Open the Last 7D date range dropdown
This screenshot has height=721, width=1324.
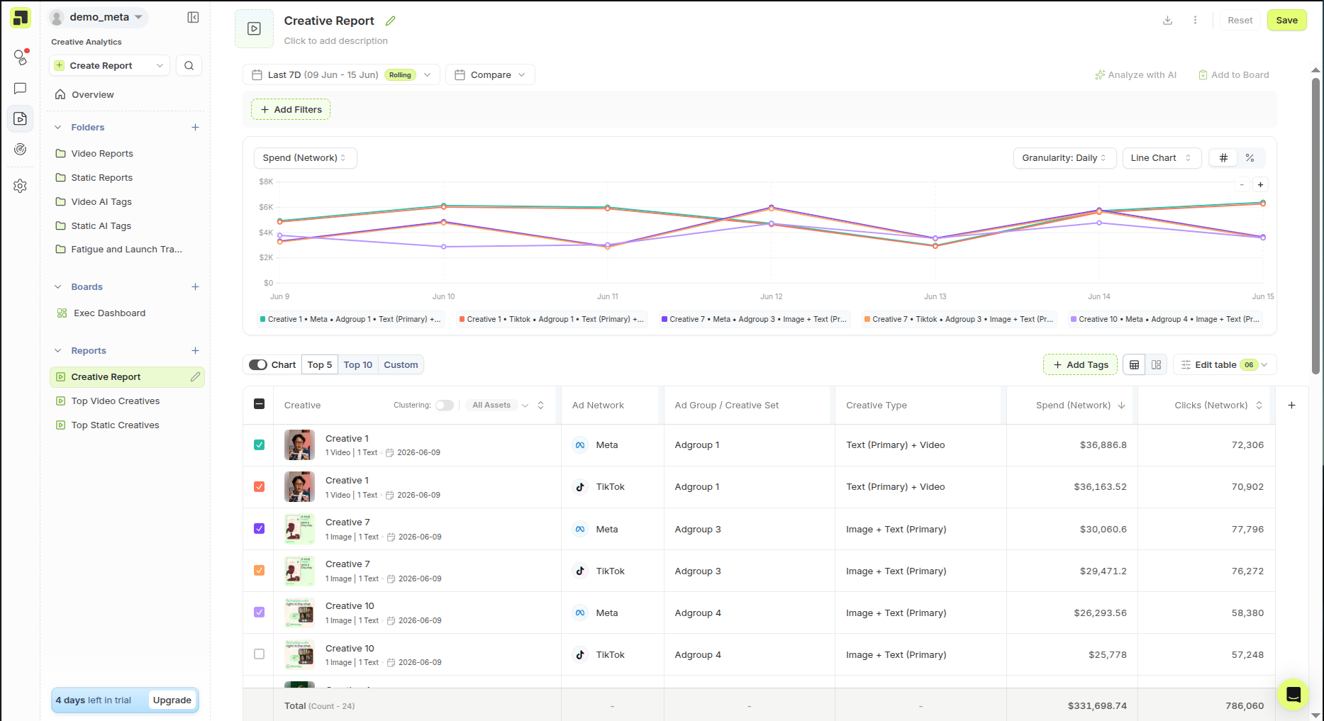point(341,74)
